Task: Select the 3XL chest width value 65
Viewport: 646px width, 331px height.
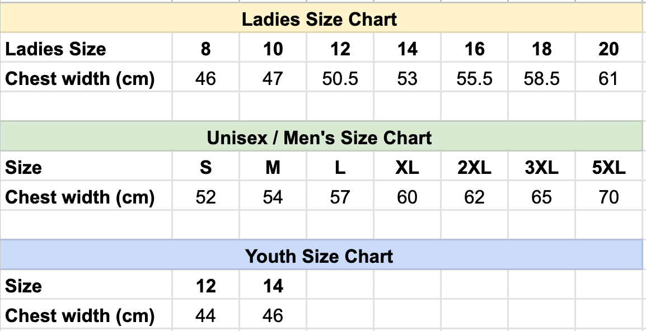Action: [x=541, y=197]
